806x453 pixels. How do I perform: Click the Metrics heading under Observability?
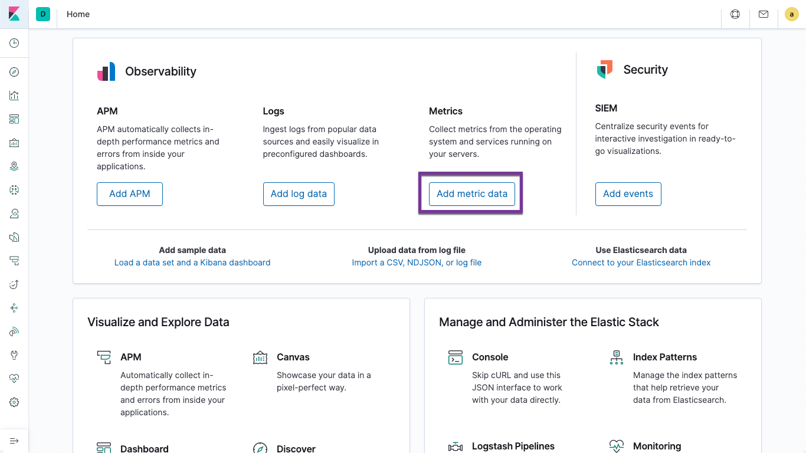(445, 111)
